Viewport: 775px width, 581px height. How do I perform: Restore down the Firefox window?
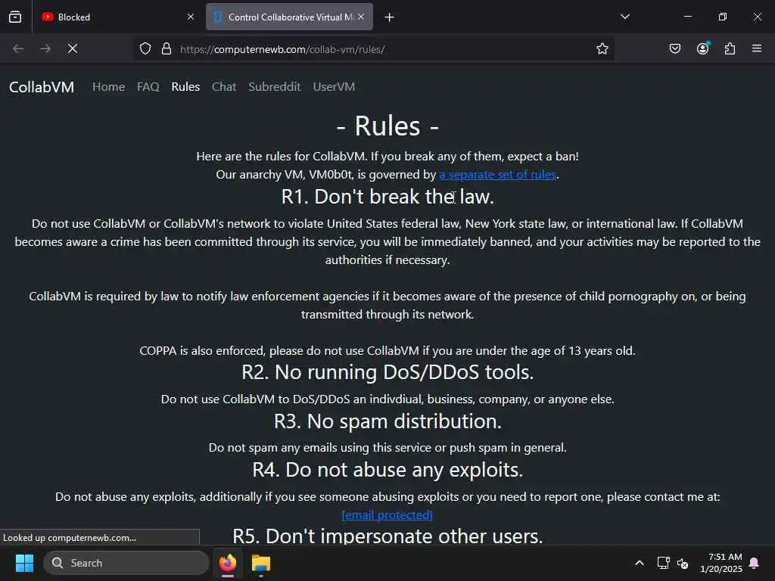723,17
